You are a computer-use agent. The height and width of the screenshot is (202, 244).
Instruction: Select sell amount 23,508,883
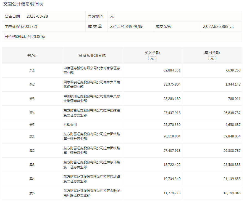pos(232,164)
